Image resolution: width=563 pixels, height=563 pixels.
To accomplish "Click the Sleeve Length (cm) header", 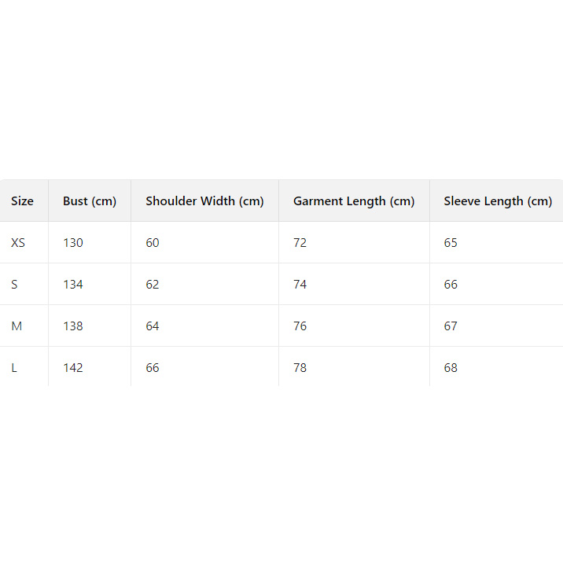I will [x=497, y=201].
